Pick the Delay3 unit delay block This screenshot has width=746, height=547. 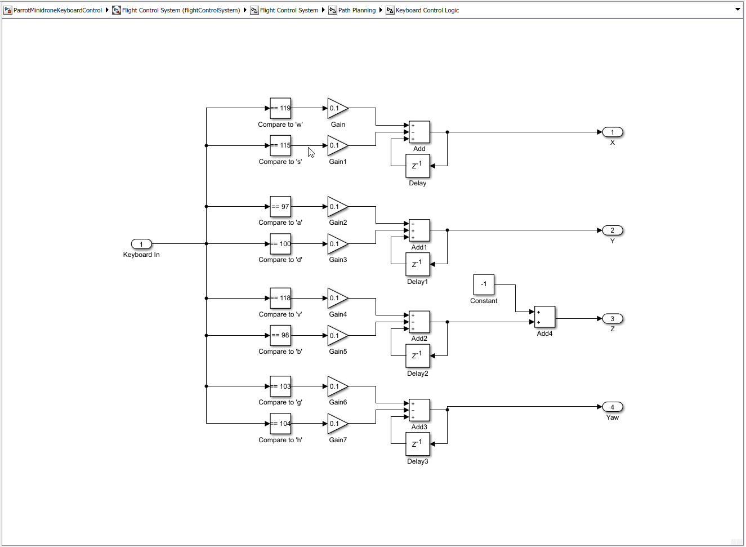(x=418, y=444)
